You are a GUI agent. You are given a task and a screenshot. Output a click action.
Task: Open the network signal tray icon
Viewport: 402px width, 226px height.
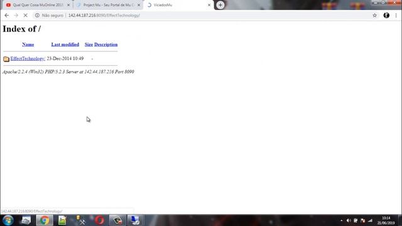370,220
